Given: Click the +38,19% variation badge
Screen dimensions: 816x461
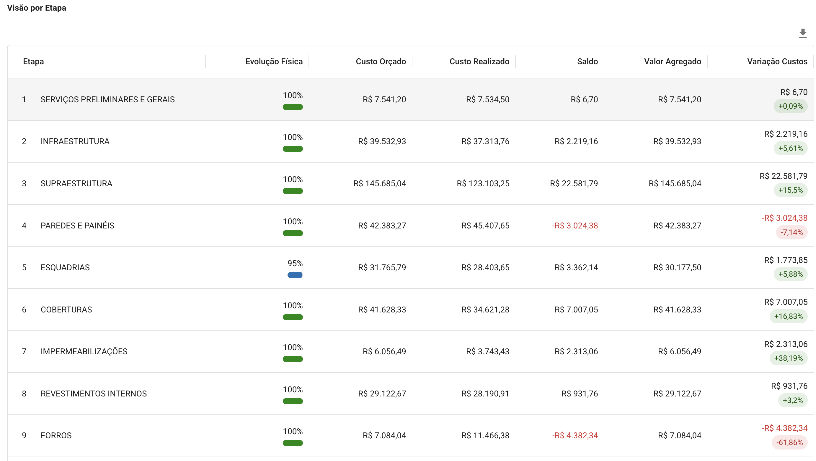Looking at the screenshot, I should click(x=788, y=358).
